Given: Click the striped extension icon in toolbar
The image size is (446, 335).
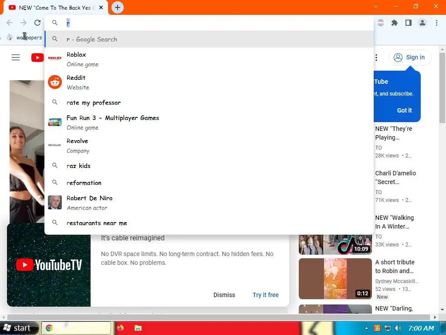Looking at the screenshot, I should point(381,23).
